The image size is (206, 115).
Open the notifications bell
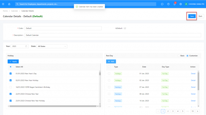coord(174,4)
